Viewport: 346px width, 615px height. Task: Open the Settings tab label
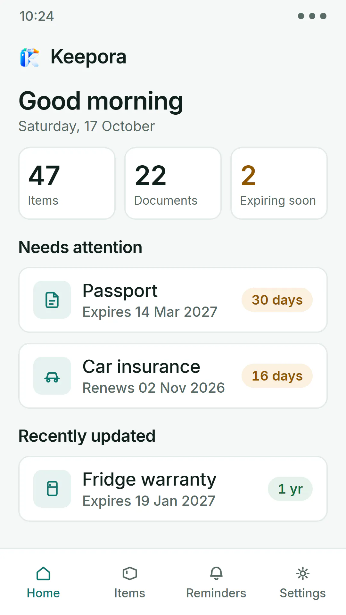pos(303,593)
